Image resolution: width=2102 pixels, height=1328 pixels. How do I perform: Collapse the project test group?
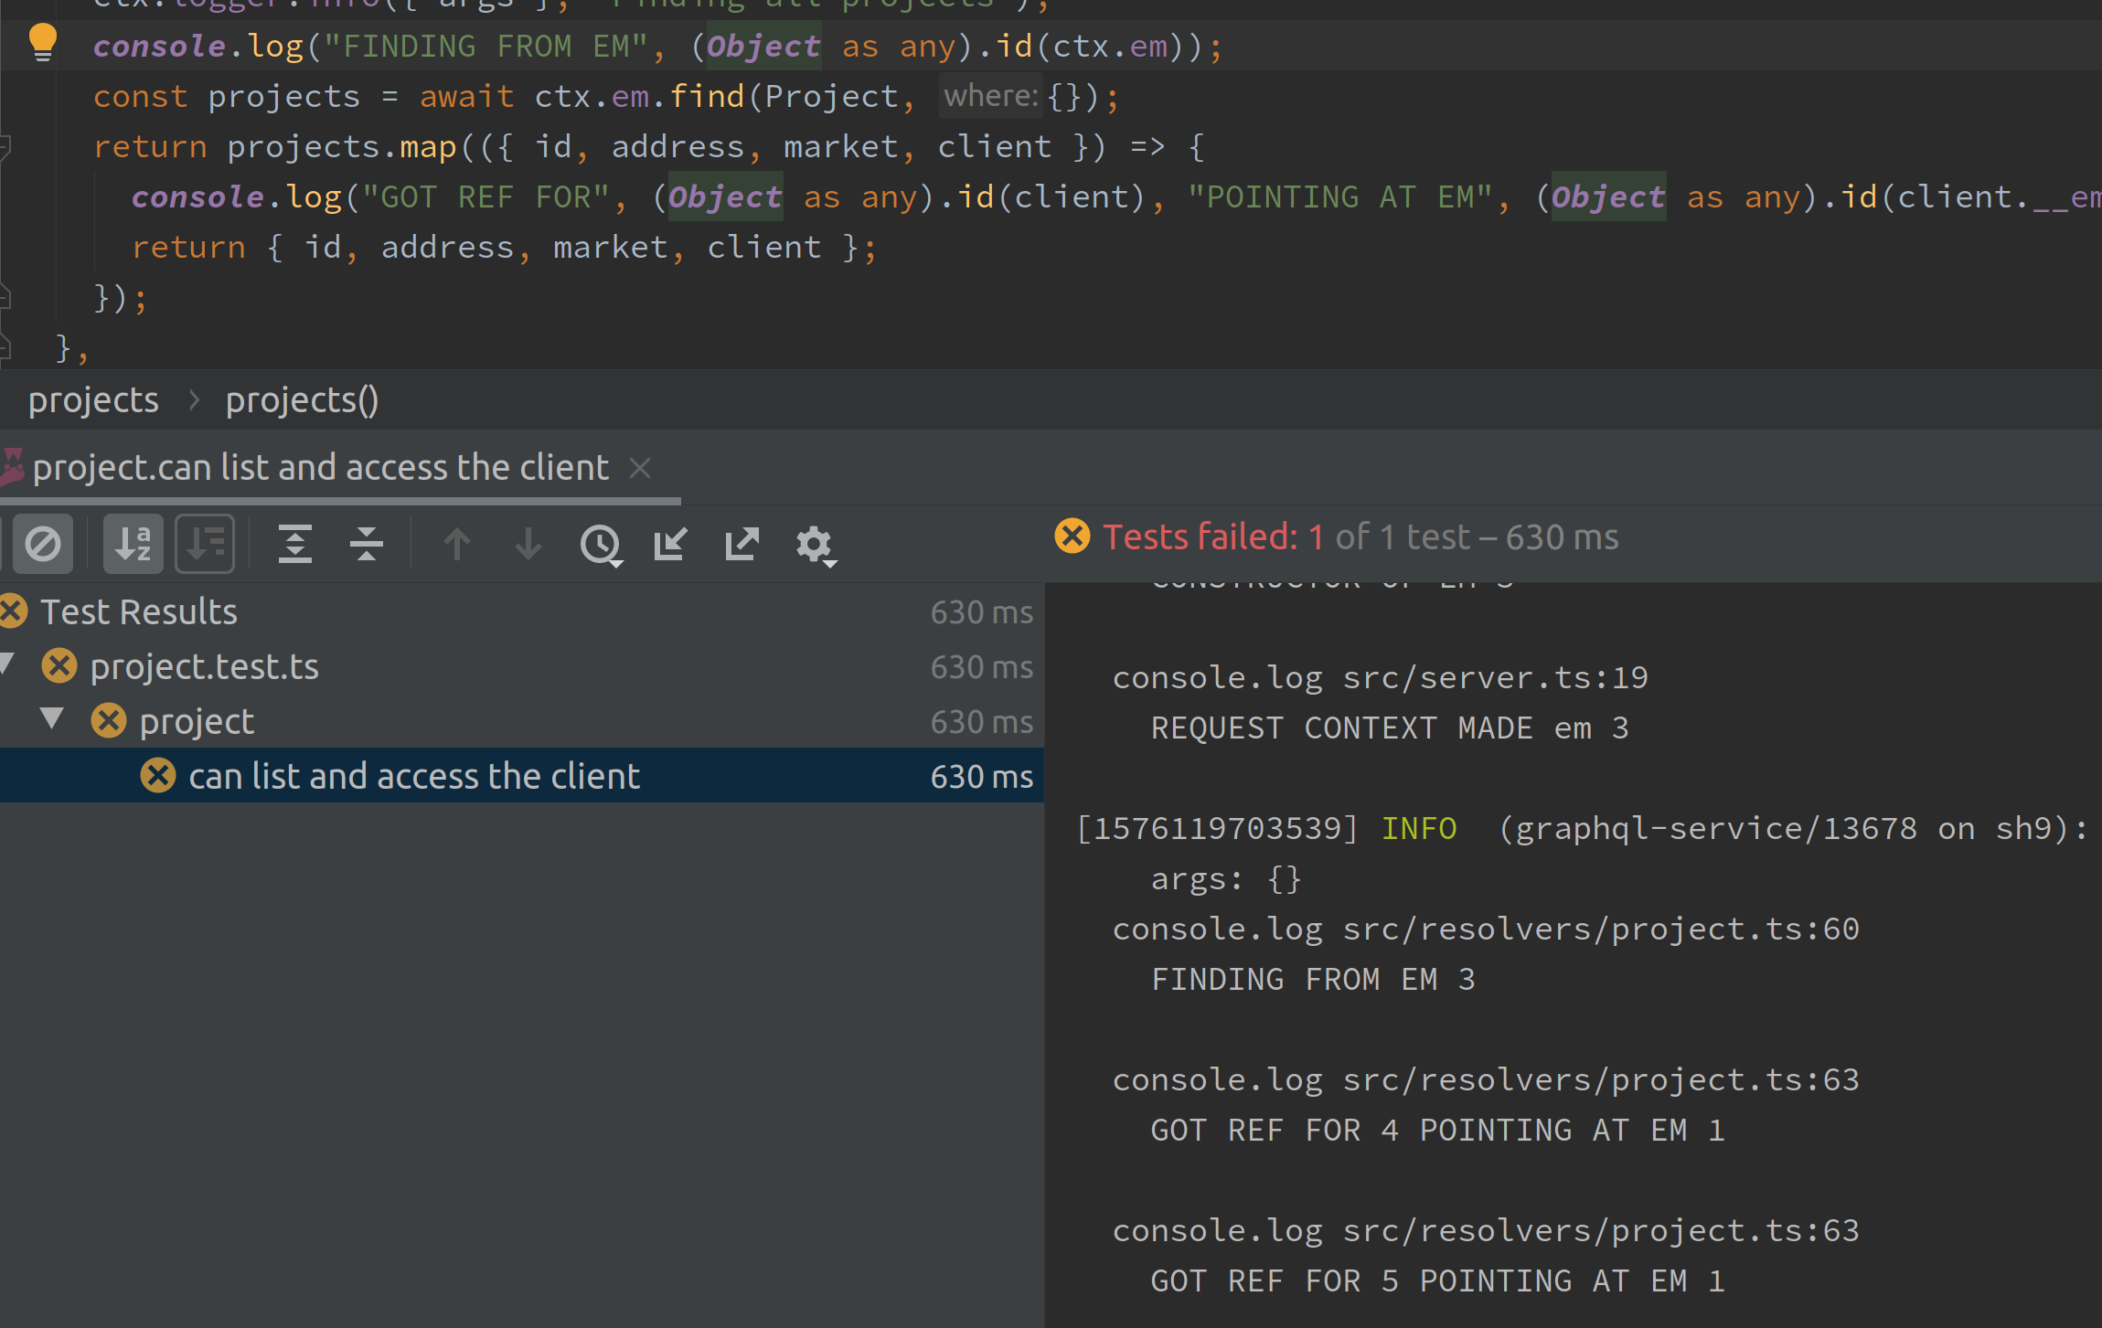52,719
